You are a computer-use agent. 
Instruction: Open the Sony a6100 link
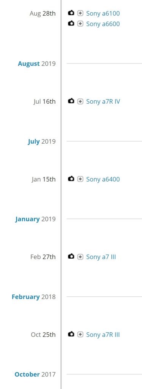point(103,13)
